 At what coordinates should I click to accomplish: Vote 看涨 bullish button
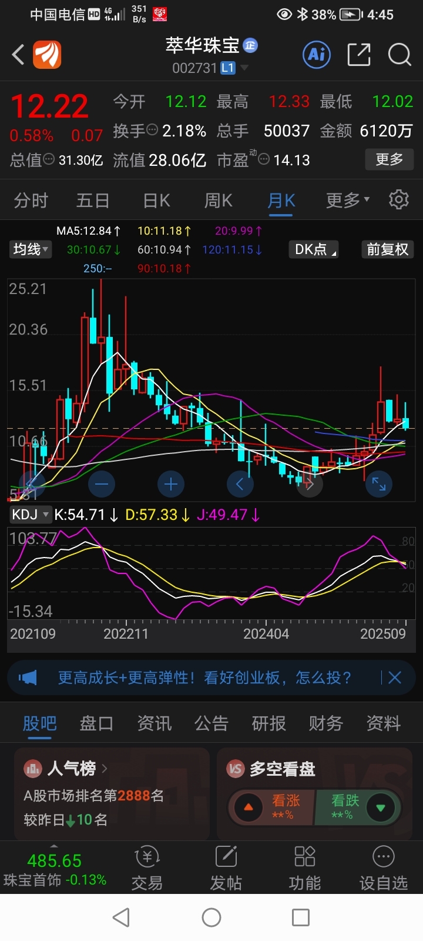click(272, 807)
